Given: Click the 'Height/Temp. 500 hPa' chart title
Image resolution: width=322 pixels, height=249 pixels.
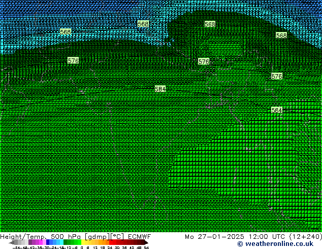Looking at the screenshot, I should click(x=40, y=237).
